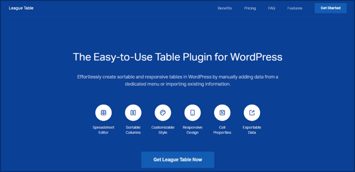This screenshot has width=355, height=172.
Task: Select the Cell Properties icon
Action: (x=222, y=113)
